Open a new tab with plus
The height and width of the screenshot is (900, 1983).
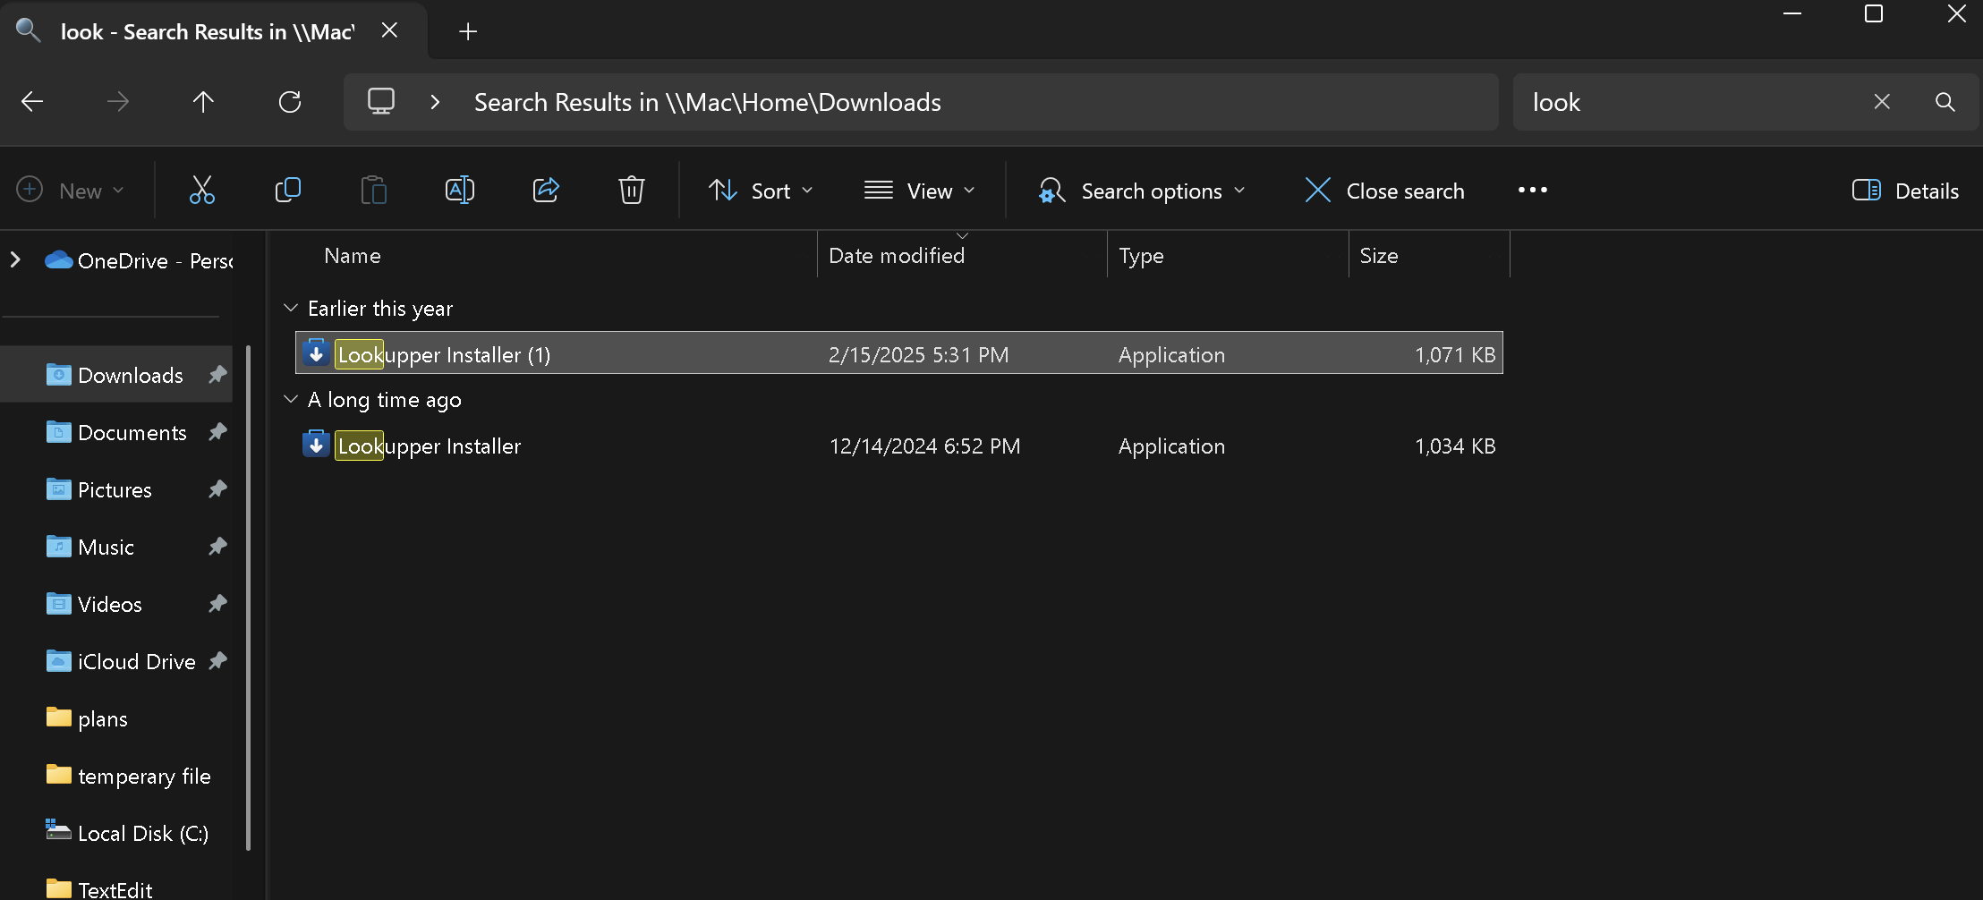coord(468,32)
